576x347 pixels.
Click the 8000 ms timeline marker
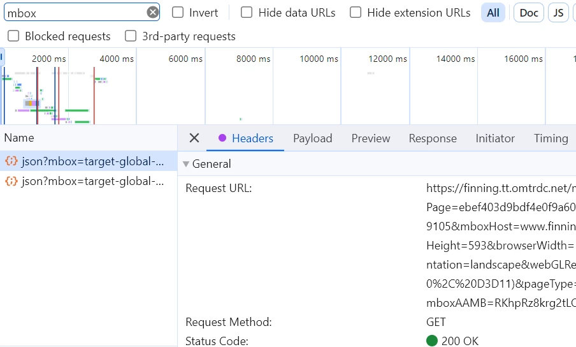click(254, 59)
